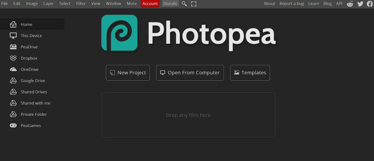Image resolution: width=374 pixels, height=161 pixels.
Task: Click the red Account button
Action: (150, 4)
